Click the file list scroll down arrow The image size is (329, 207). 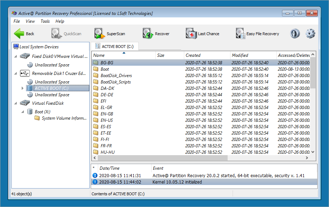coord(313,152)
